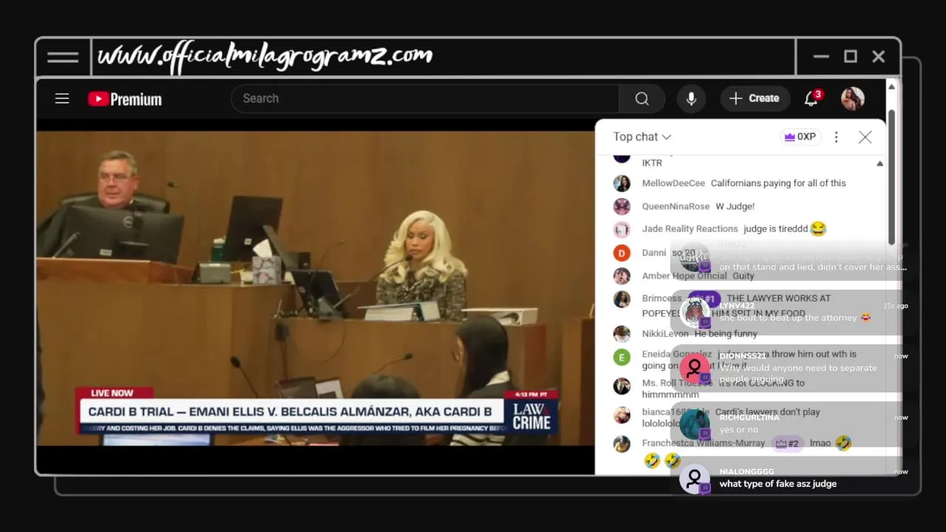Open chat three-dot options menu
This screenshot has height=532, width=946.
click(x=837, y=137)
